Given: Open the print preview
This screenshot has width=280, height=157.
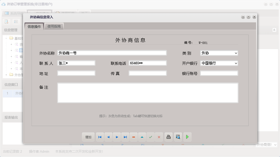Looking at the screenshot, I should click(x=178, y=137).
